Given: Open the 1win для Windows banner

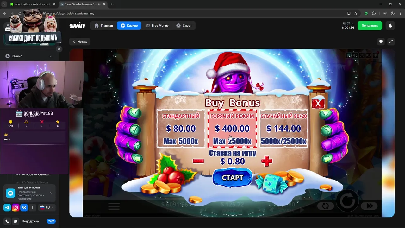Looking at the screenshot, I should tap(30, 193).
